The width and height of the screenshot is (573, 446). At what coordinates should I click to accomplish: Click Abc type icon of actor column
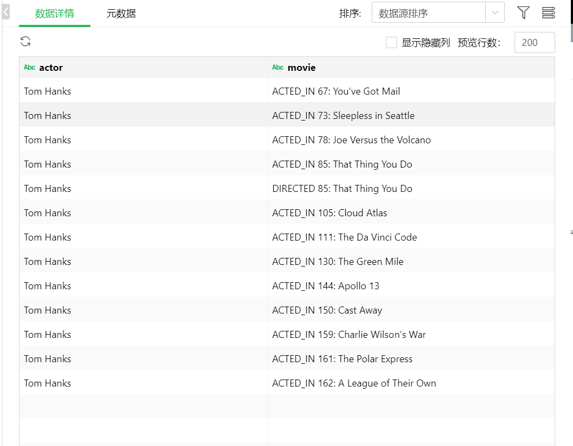pos(29,67)
